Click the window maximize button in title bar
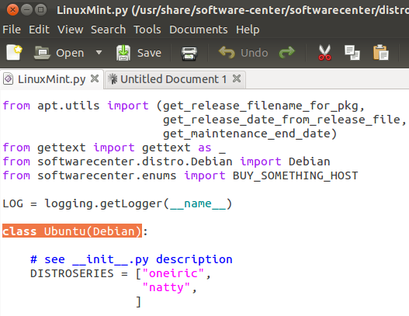The image size is (409, 316). tap(40, 10)
